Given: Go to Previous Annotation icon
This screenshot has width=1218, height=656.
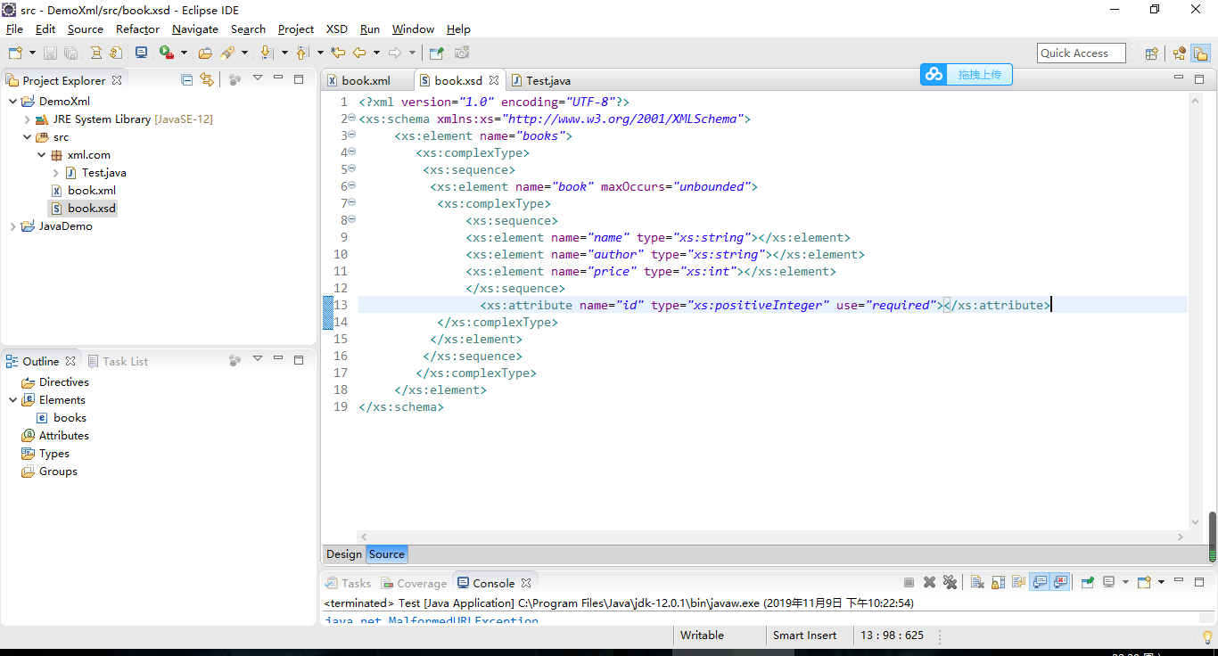Looking at the screenshot, I should tap(302, 53).
